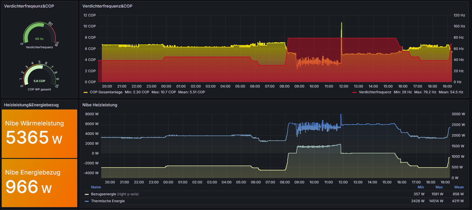Click the Nibe Wärmeleistung 5365 W stat tile
The height and width of the screenshot is (210, 472).
39,133
